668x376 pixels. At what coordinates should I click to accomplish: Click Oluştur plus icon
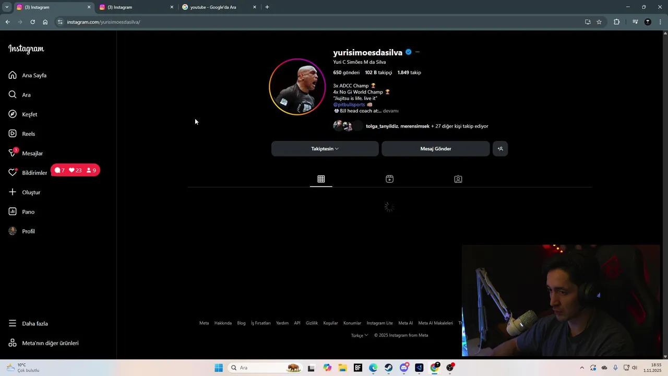(13, 192)
